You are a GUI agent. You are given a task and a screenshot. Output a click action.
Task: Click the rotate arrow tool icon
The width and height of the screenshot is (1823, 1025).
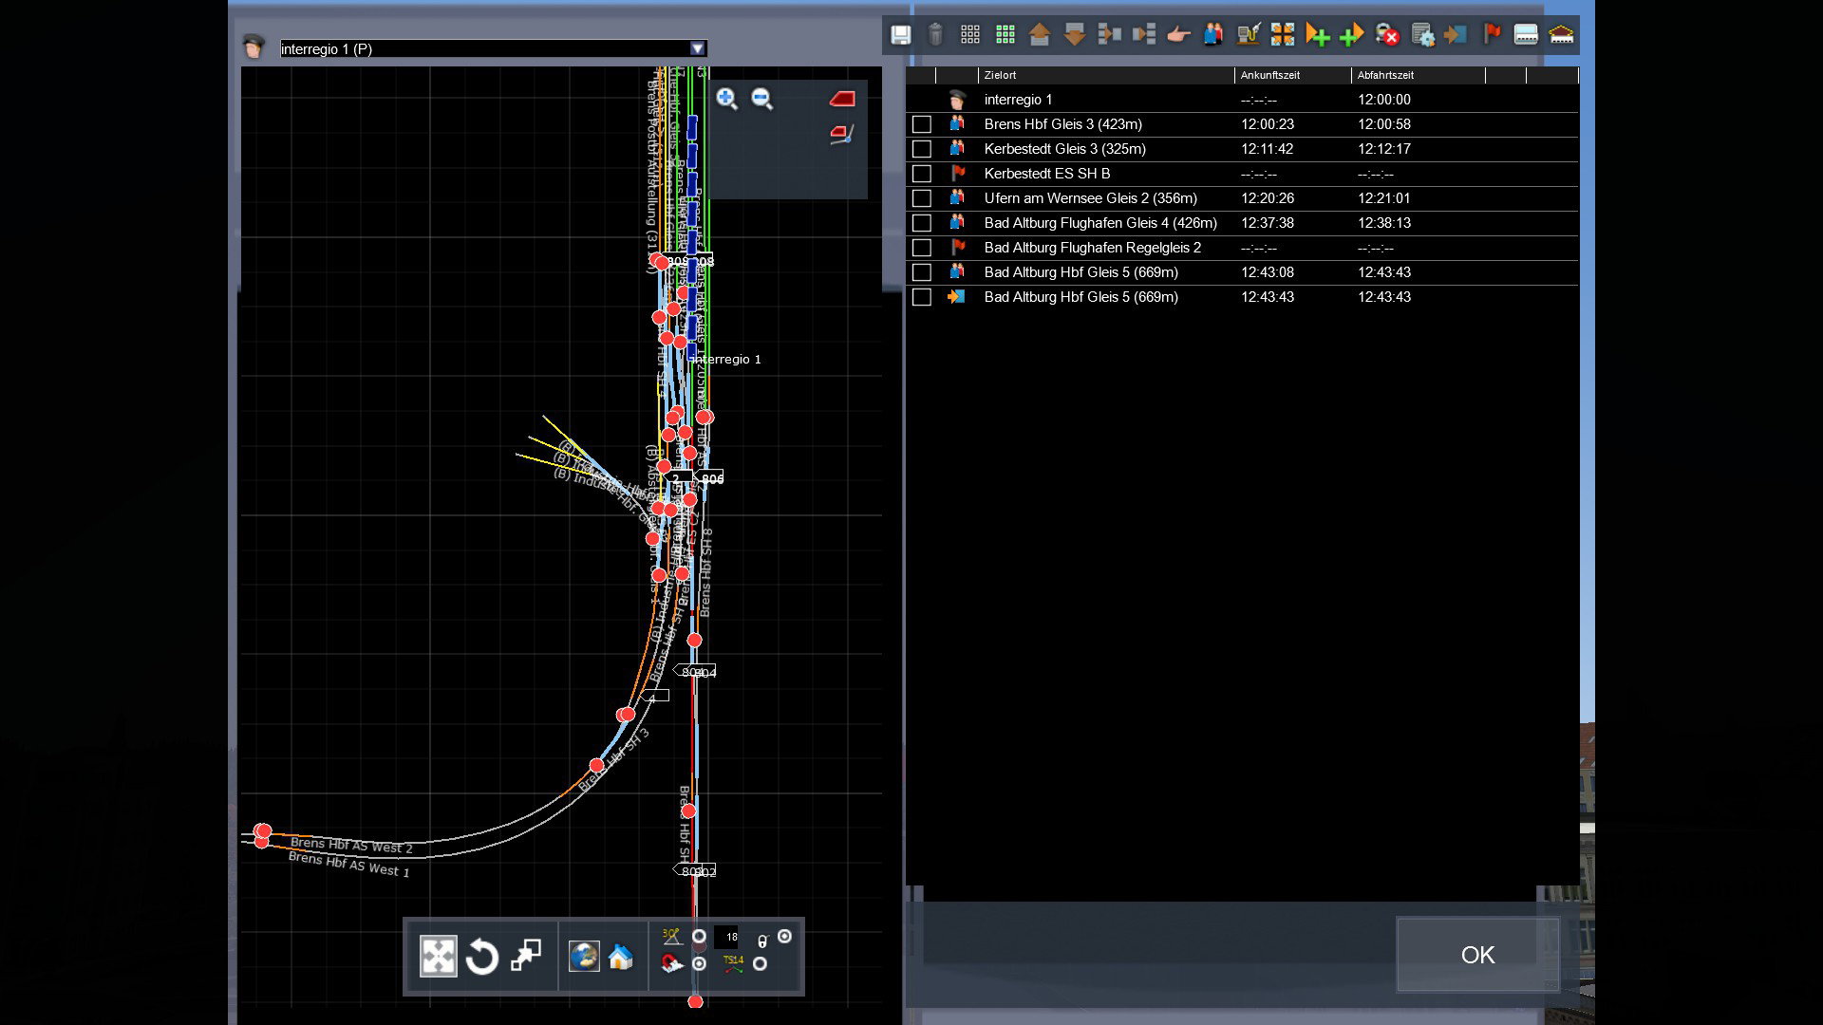coord(482,957)
